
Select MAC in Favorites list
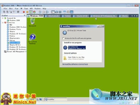[x=11, y=25]
